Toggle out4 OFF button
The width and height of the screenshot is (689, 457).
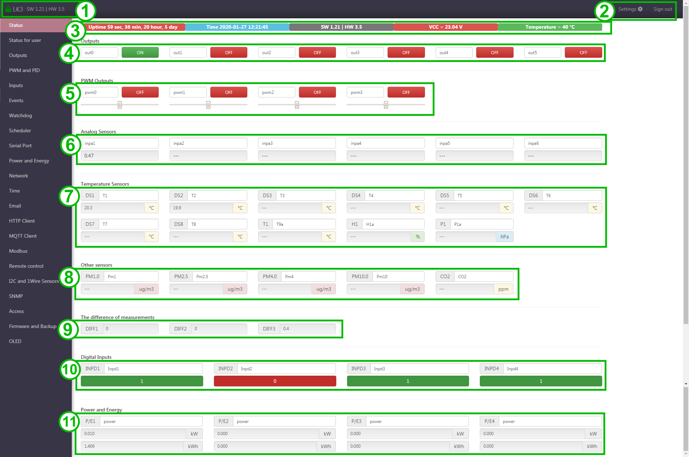495,52
